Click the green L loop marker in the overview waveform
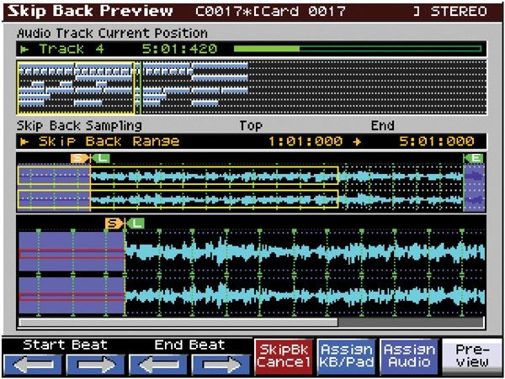This screenshot has height=379, width=505. [x=102, y=158]
